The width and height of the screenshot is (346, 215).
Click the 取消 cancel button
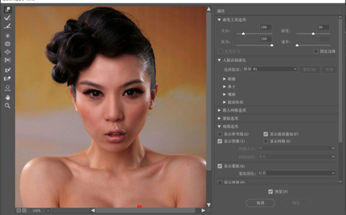pos(260,203)
